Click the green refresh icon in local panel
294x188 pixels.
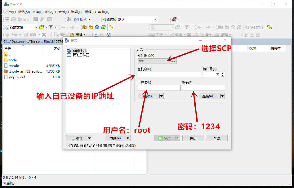(x=103, y=27)
